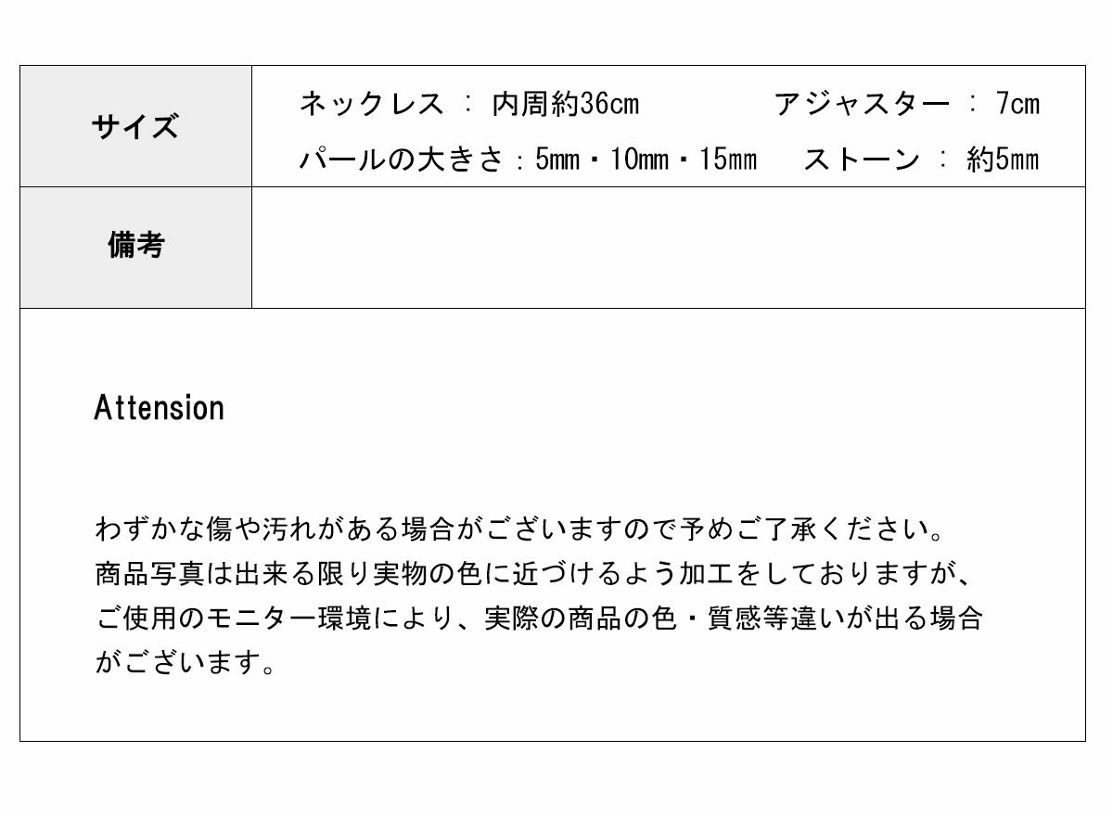Viewport: 1113px width, 816px height.
Task: Click the empty 備考 content cell
Action: 668,247
